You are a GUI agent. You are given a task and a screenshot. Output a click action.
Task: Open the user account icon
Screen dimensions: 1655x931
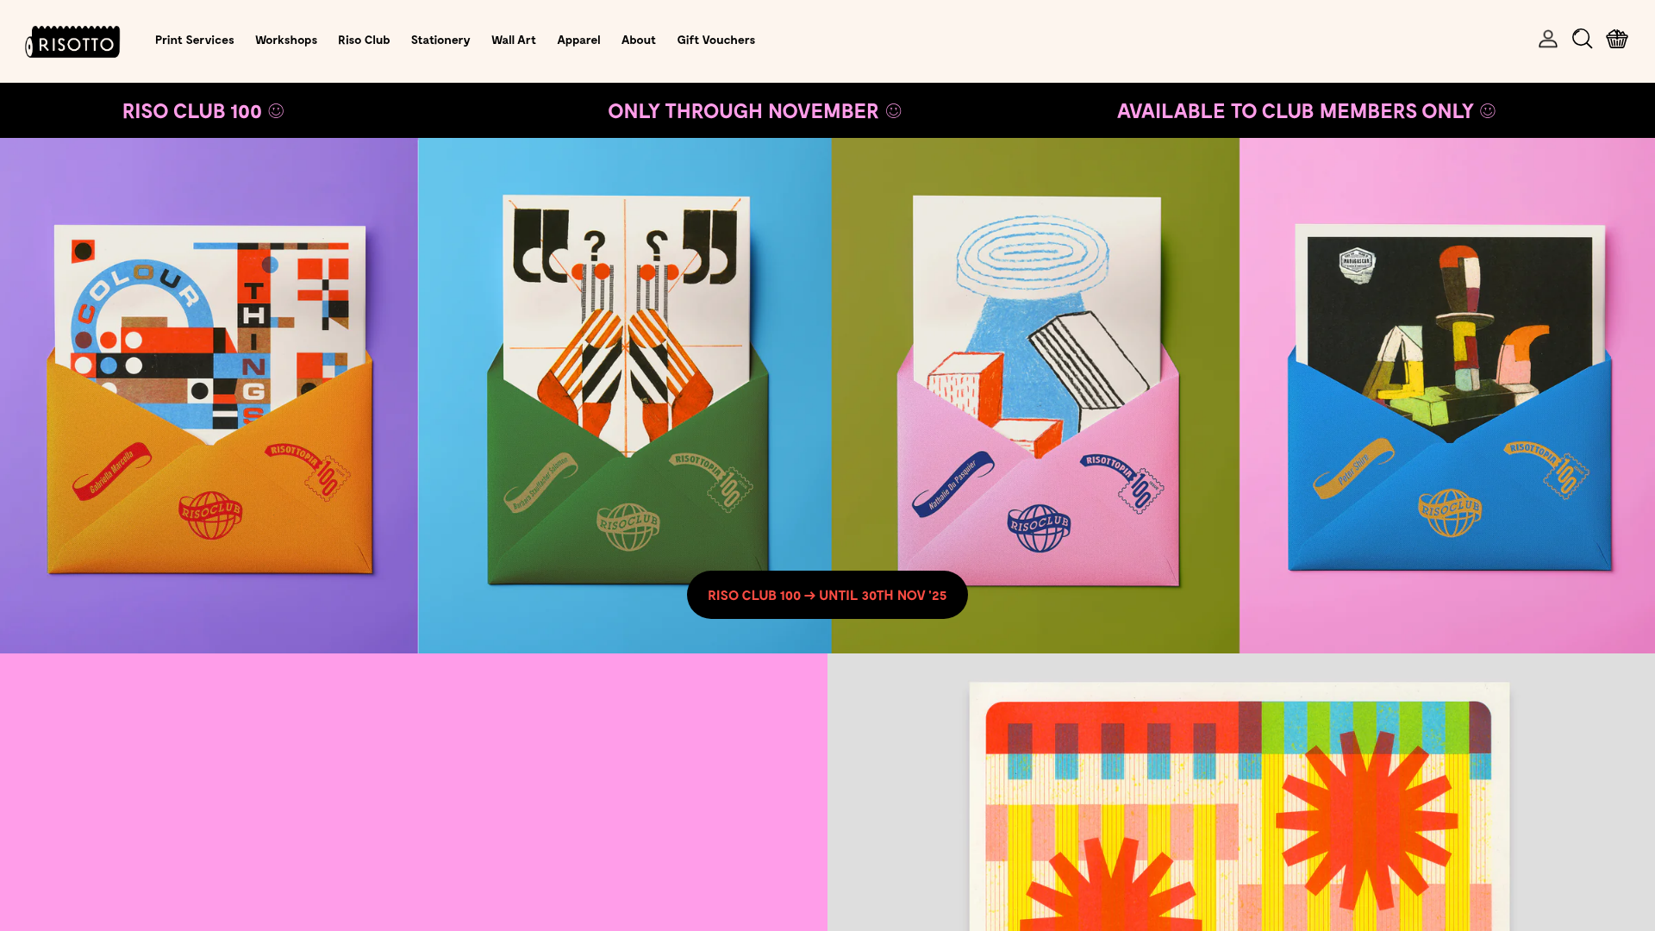pyautogui.click(x=1547, y=39)
